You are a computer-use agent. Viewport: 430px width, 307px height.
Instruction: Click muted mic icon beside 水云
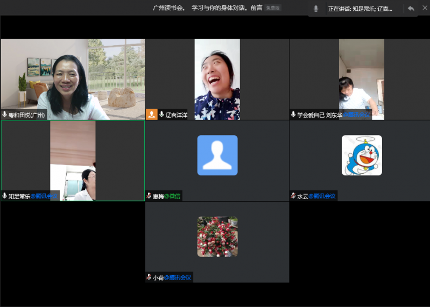[293, 196]
